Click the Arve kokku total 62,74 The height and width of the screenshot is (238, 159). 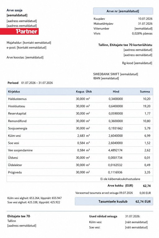point(147,186)
